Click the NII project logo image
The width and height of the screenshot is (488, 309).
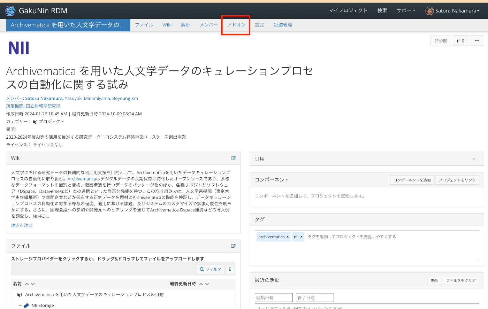point(18,48)
